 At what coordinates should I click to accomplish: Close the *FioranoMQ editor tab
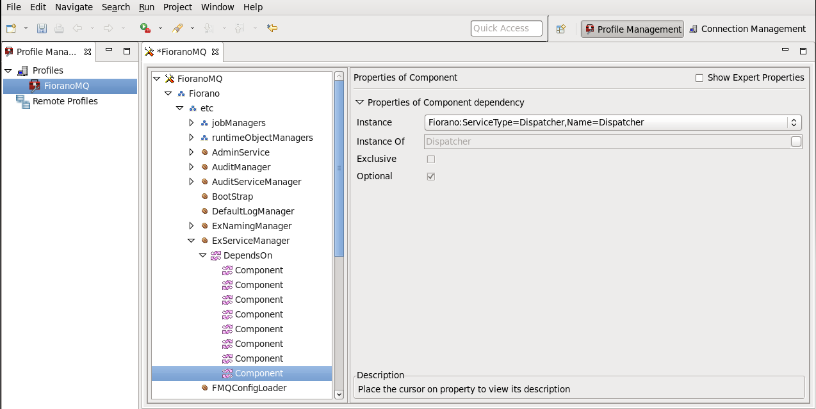215,52
